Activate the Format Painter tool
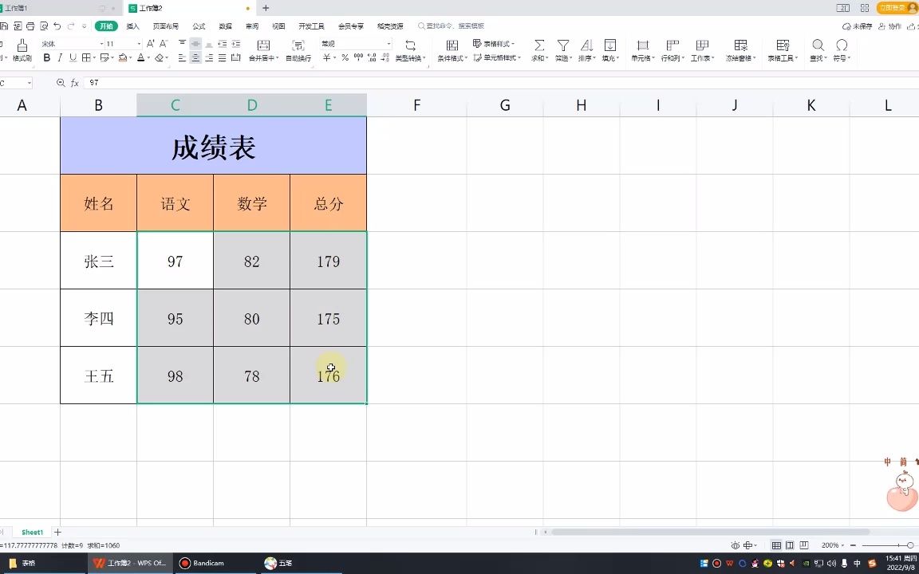The height and width of the screenshot is (574, 919). [x=22, y=50]
